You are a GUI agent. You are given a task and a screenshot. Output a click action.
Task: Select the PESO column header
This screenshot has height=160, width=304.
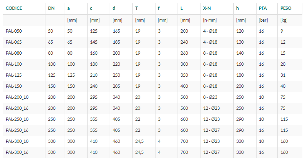[x=286, y=8]
